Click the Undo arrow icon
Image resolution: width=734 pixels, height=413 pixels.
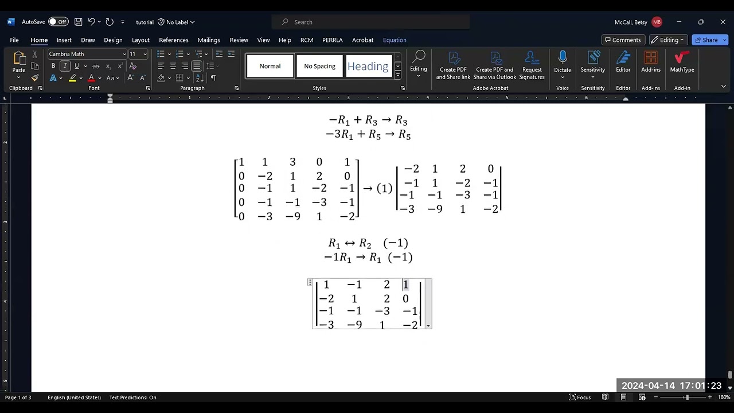pyautogui.click(x=91, y=22)
